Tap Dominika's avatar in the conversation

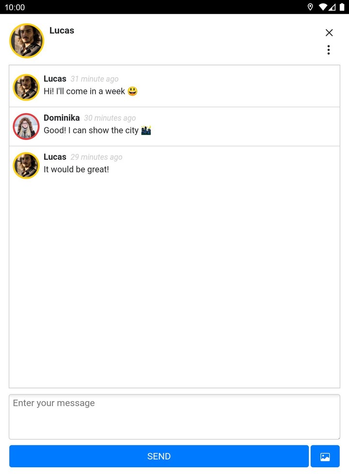point(26,126)
